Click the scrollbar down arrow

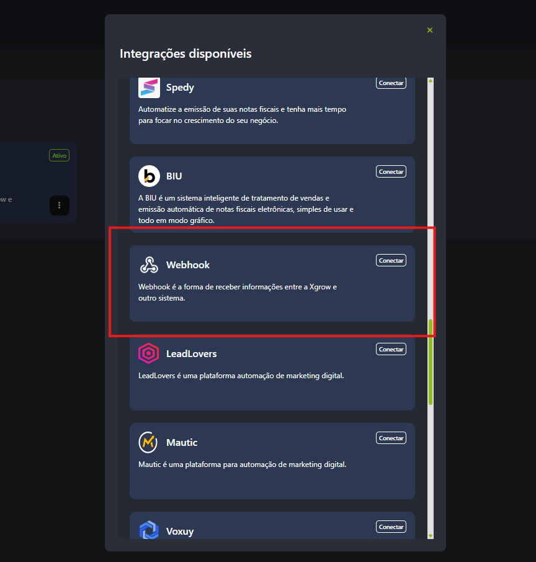point(431,536)
